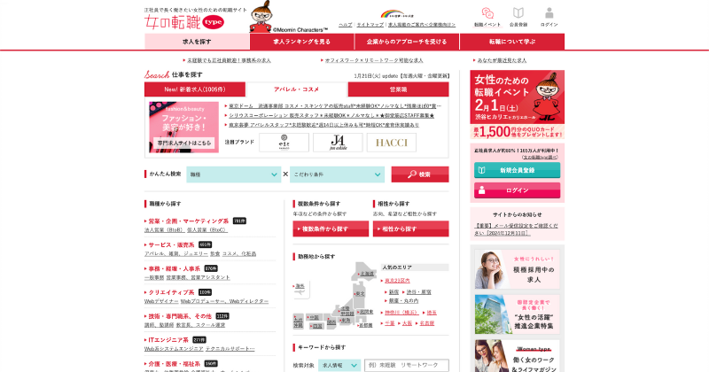Open 未経験でも正社員歓迎 事務系の求人 link
709x372 pixels.
(229, 60)
